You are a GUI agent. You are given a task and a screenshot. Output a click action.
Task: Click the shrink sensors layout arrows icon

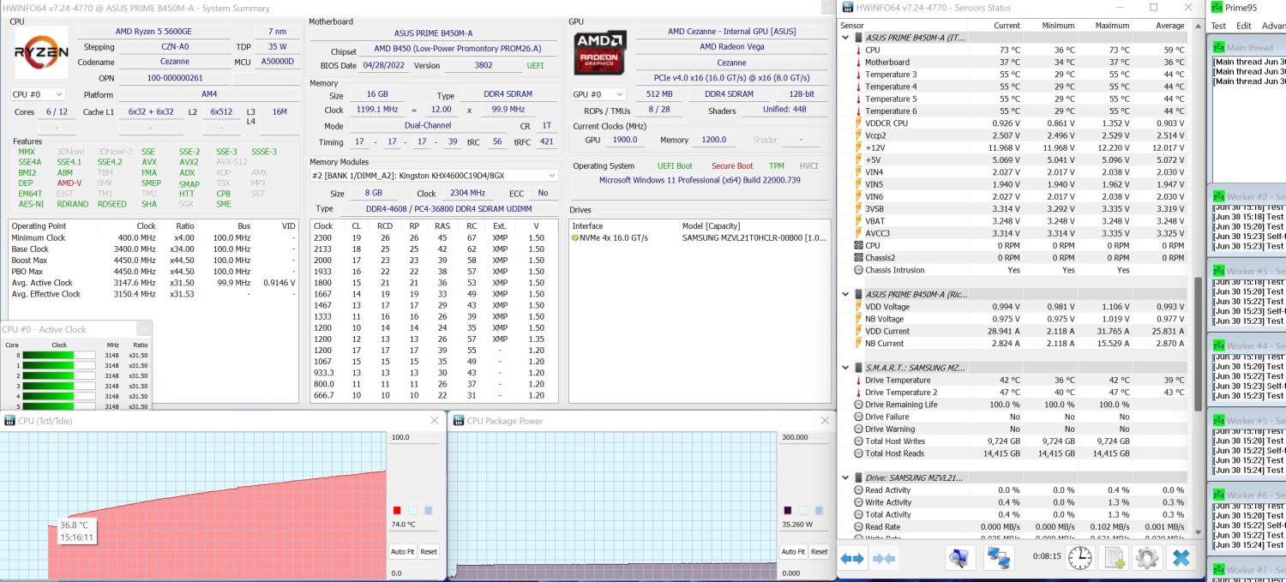tap(883, 559)
